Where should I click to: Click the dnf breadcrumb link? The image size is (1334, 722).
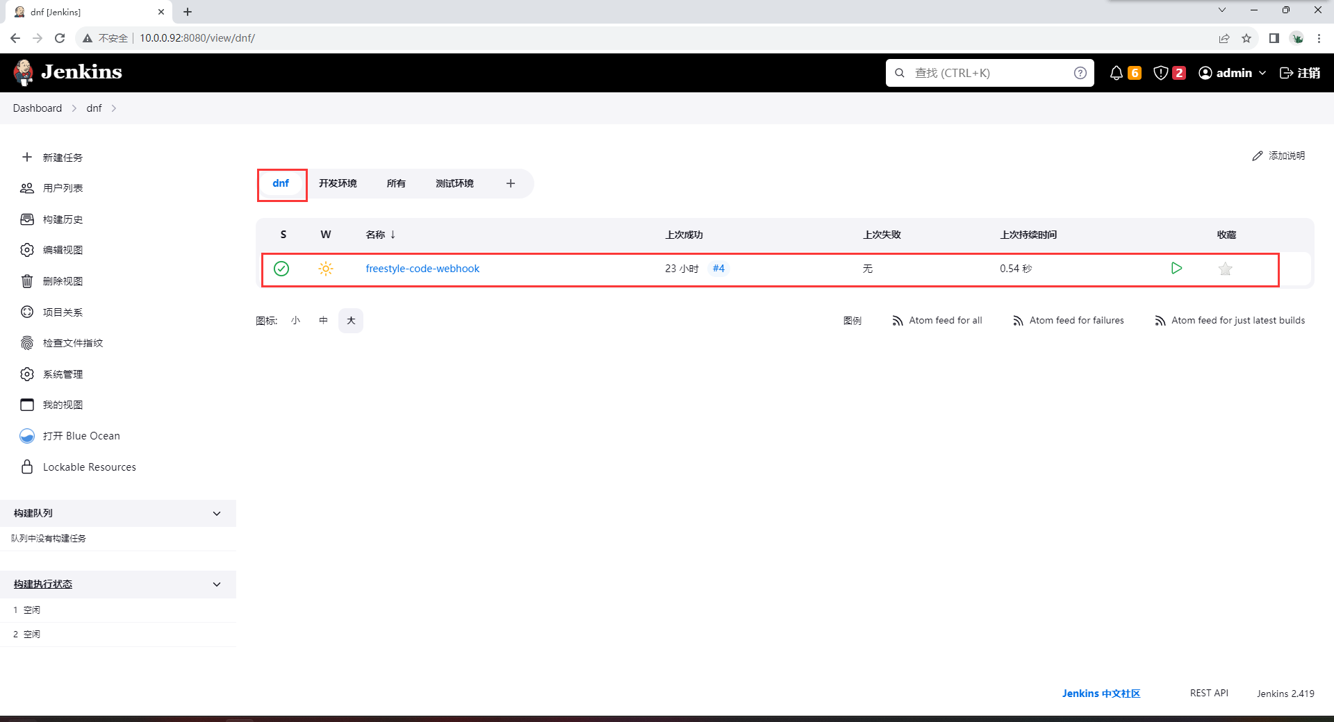pos(94,108)
